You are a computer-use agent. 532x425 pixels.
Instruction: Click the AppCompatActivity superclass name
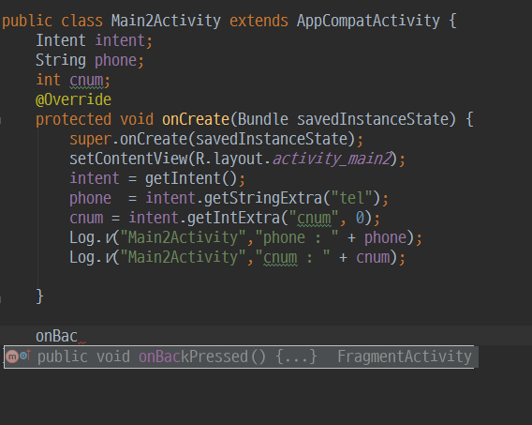(x=368, y=22)
